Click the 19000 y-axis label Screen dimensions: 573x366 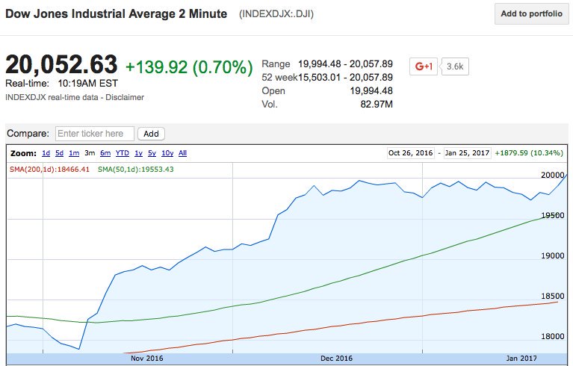[x=553, y=255]
